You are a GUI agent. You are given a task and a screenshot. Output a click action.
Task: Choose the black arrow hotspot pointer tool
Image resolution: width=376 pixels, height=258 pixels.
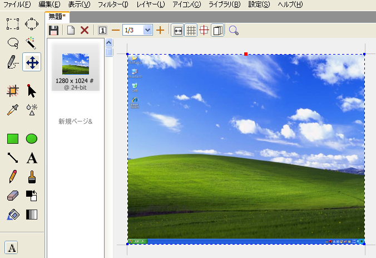pos(32,91)
